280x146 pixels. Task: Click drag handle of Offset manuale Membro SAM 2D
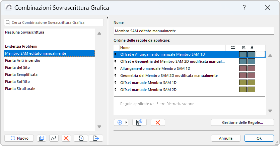[x=116, y=90]
